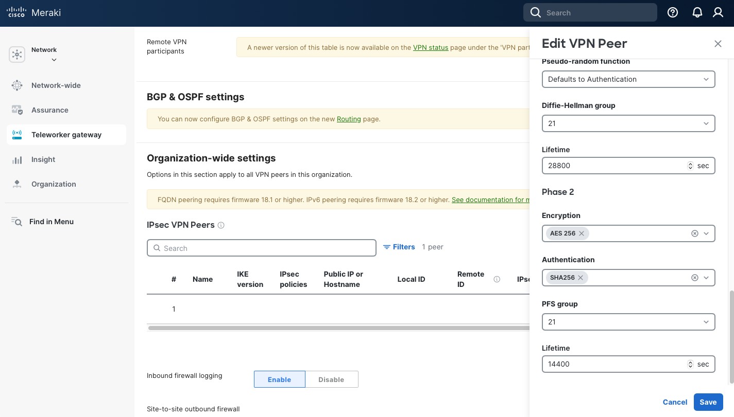Click the Remote ID column info icon
The image size is (734, 417).
(497, 279)
